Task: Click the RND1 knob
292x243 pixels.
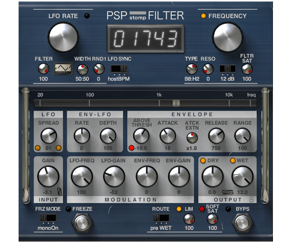Action: (x=99, y=69)
